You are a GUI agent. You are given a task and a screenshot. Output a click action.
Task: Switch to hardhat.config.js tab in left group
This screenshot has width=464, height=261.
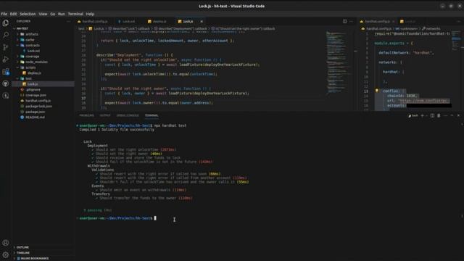[94, 21]
